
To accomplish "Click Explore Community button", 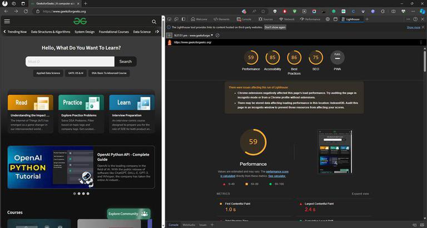I will pyautogui.click(x=128, y=214).
